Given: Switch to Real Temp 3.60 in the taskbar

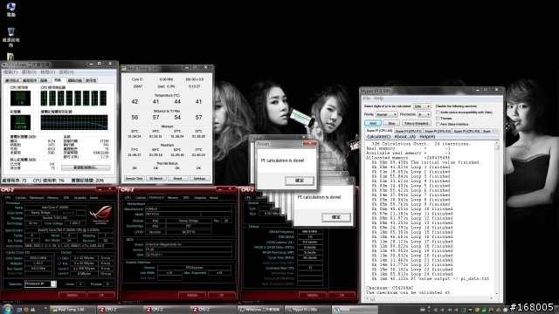Looking at the screenshot, I should click(x=72, y=310).
